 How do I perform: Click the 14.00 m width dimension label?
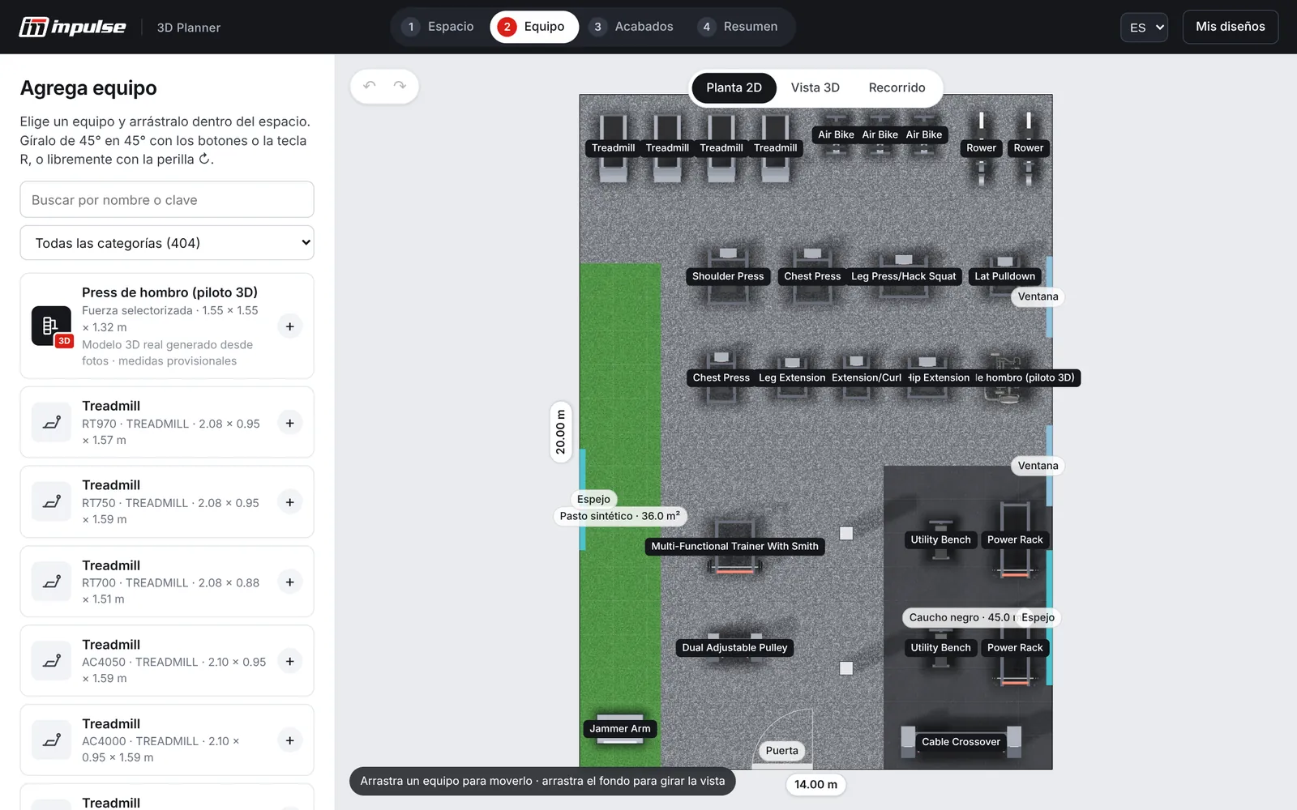coord(815,784)
